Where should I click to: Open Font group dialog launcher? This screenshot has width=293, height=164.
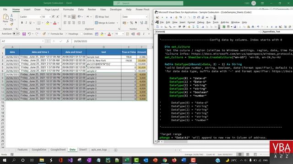click(x=60, y=29)
